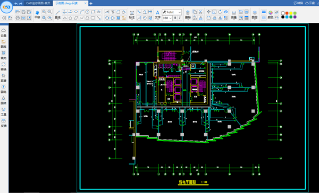Viewport: 319px width, 193px height.
Task: Choose the pentagon polygon shape tool
Action: (70, 18)
